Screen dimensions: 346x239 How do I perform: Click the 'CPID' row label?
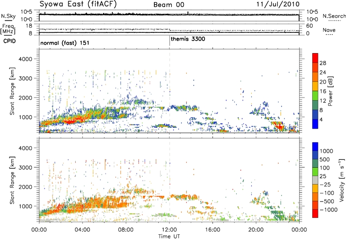[x=9, y=41]
